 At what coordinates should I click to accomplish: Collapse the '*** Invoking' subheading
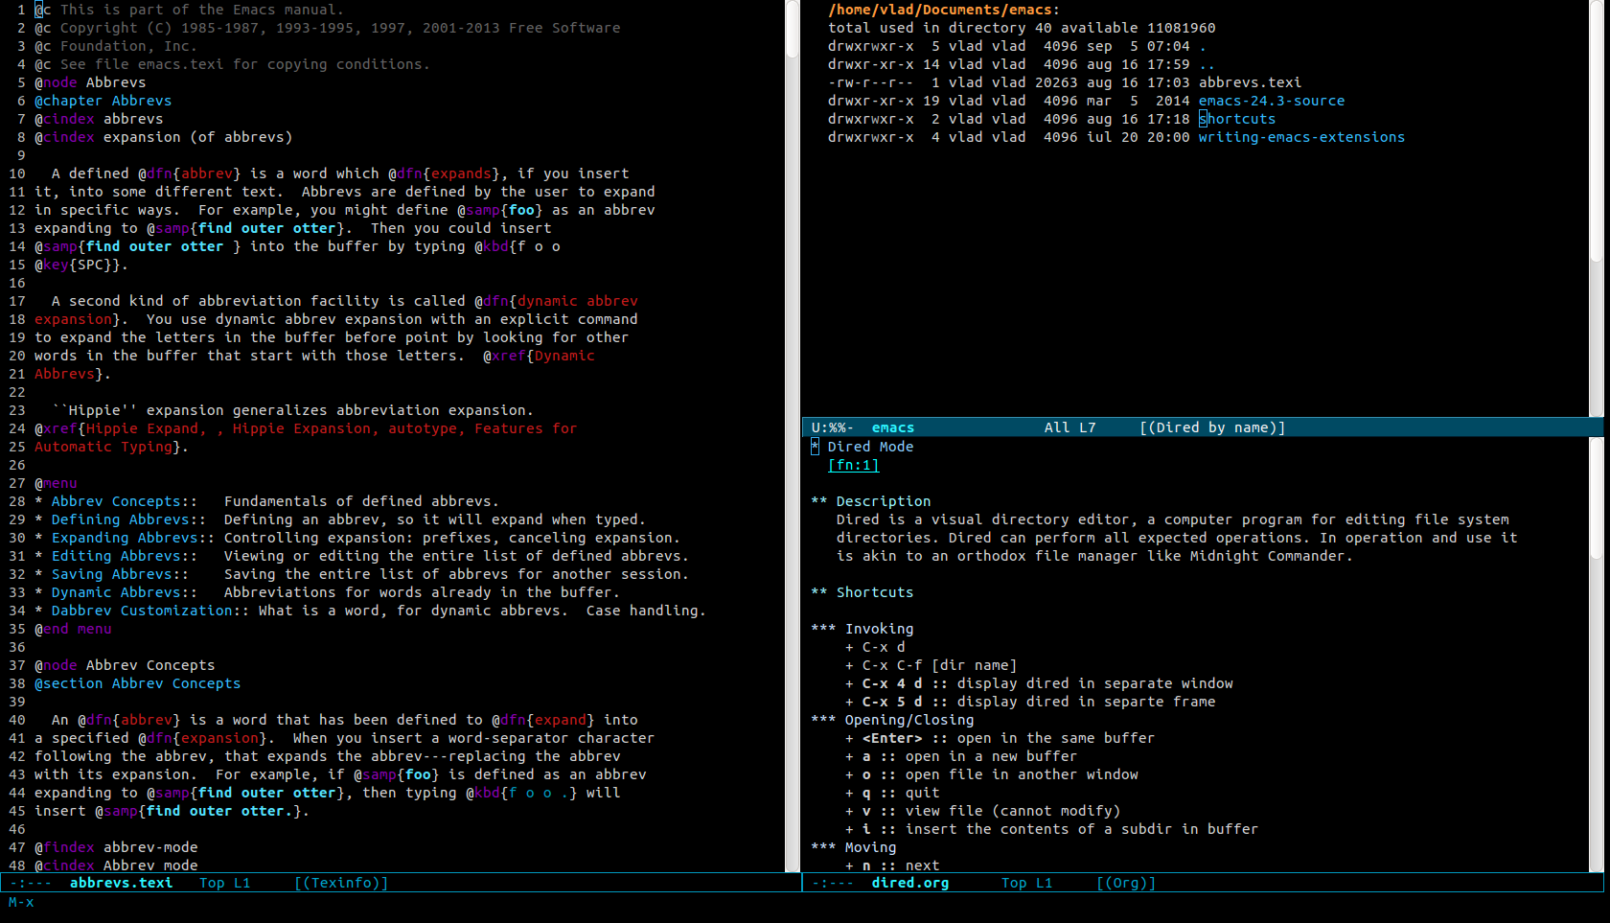click(x=862, y=629)
